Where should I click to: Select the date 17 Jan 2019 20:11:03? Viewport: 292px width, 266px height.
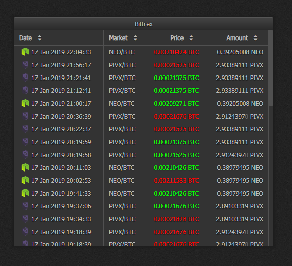click(61, 168)
